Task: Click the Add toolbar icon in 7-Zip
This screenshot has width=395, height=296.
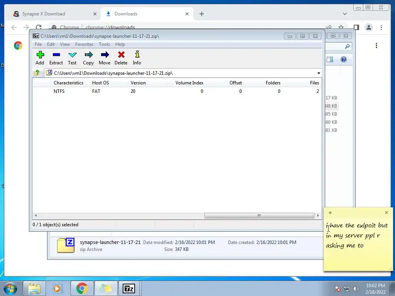Action: point(40,58)
